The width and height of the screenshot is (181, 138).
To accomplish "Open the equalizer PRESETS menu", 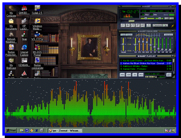I will pyautogui.click(x=168, y=35).
